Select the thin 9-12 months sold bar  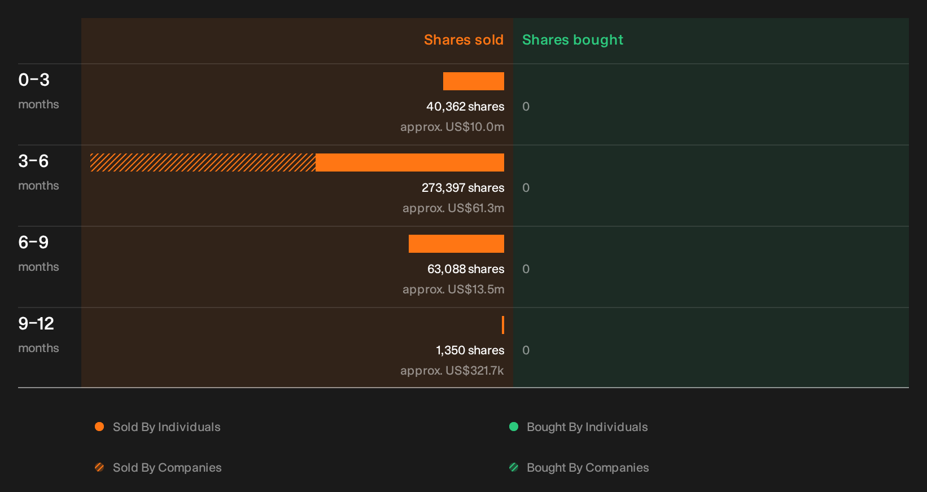click(x=503, y=325)
